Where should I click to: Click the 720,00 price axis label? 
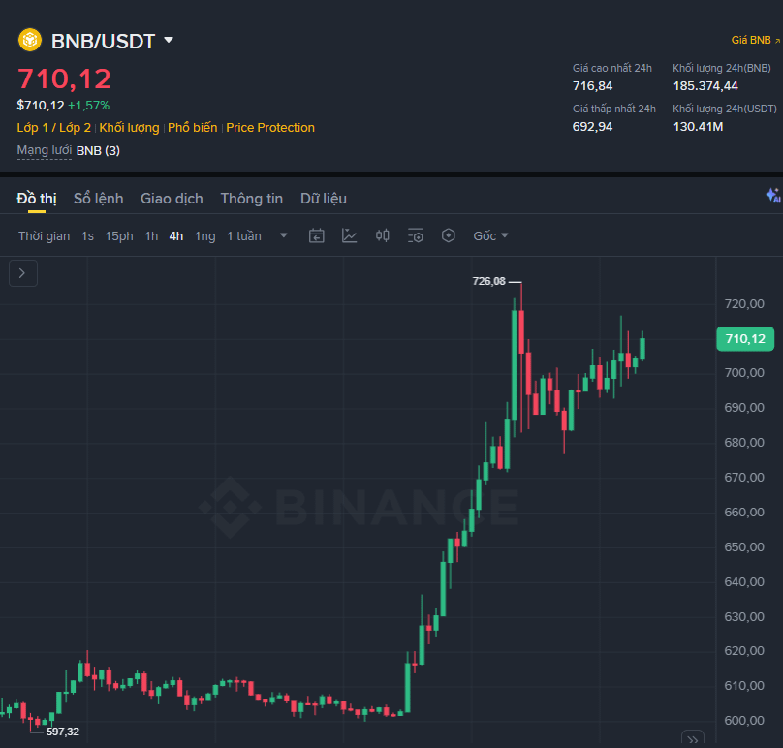[x=744, y=304]
